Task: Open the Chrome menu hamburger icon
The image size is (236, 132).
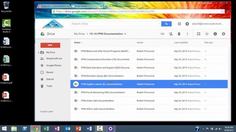Action: click(228, 11)
